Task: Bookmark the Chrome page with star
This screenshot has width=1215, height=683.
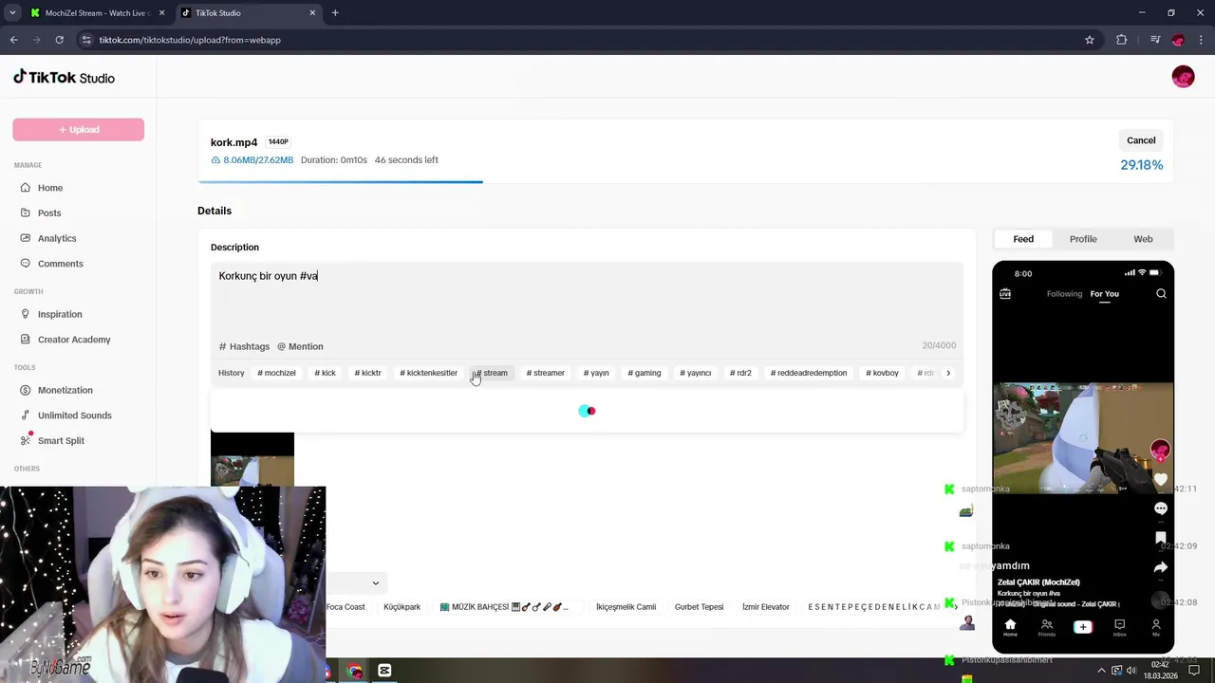Action: point(1090,40)
